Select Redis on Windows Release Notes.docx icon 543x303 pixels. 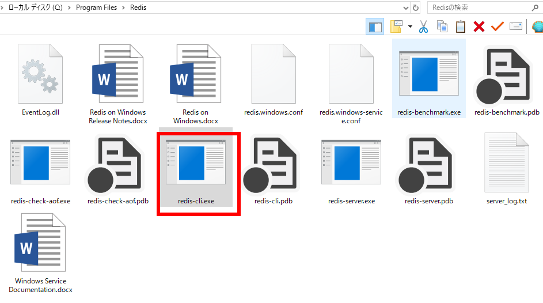pyautogui.click(x=117, y=74)
